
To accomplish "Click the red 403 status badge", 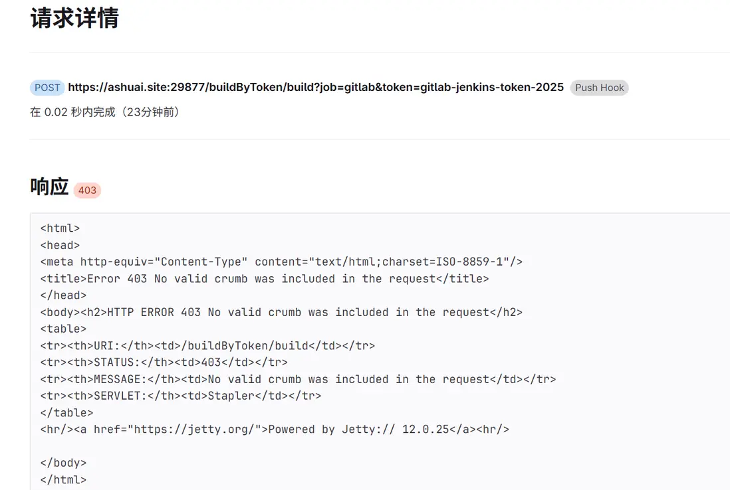I will pos(87,191).
